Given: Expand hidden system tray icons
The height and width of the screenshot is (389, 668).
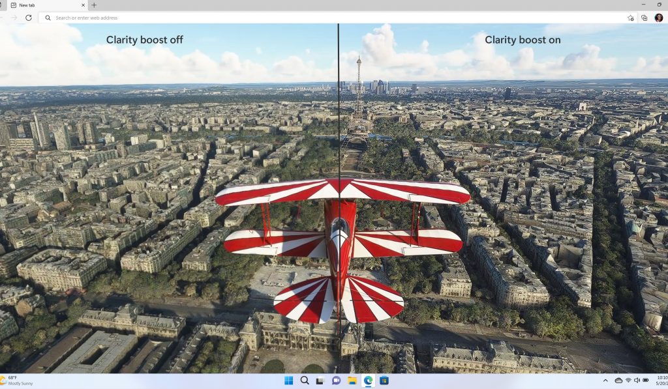Looking at the screenshot, I should point(605,380).
